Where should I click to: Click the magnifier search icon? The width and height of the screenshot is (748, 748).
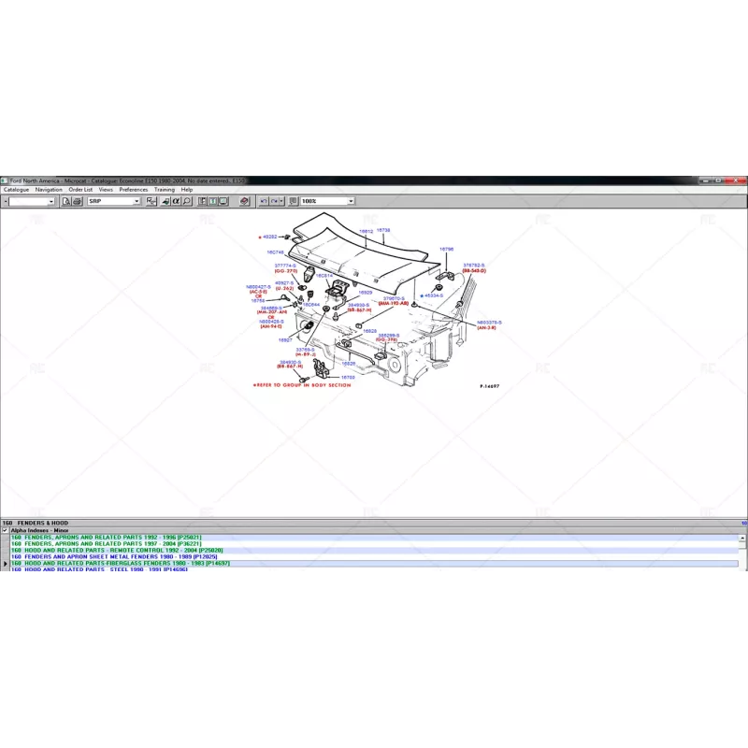click(x=187, y=201)
